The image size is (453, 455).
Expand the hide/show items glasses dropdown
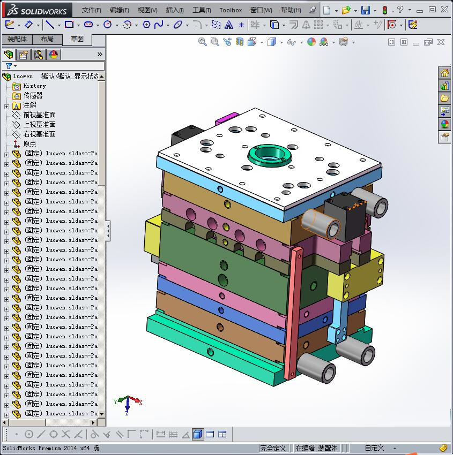(x=301, y=42)
